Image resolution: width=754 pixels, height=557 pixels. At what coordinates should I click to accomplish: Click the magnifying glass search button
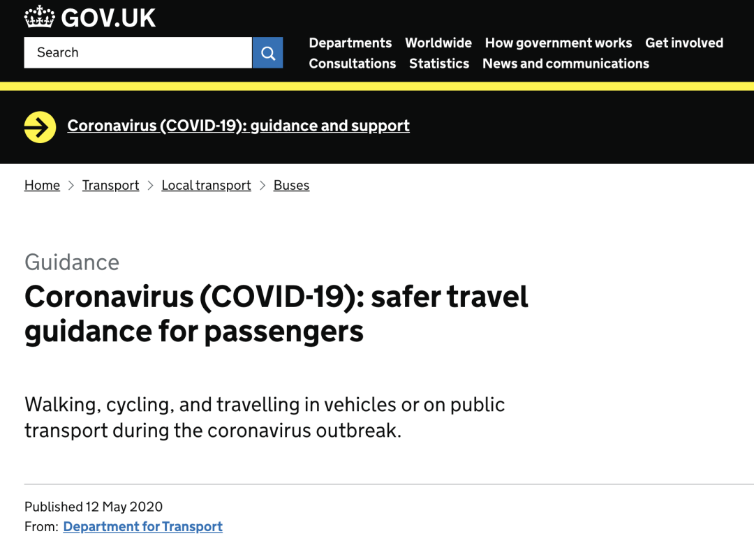click(x=267, y=53)
